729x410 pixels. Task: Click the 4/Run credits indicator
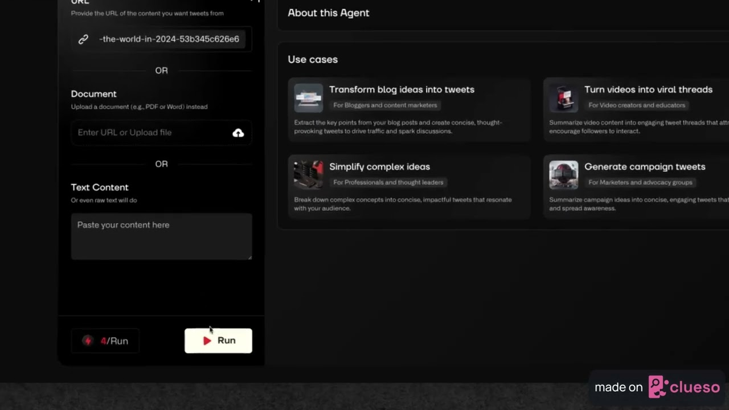pyautogui.click(x=105, y=341)
